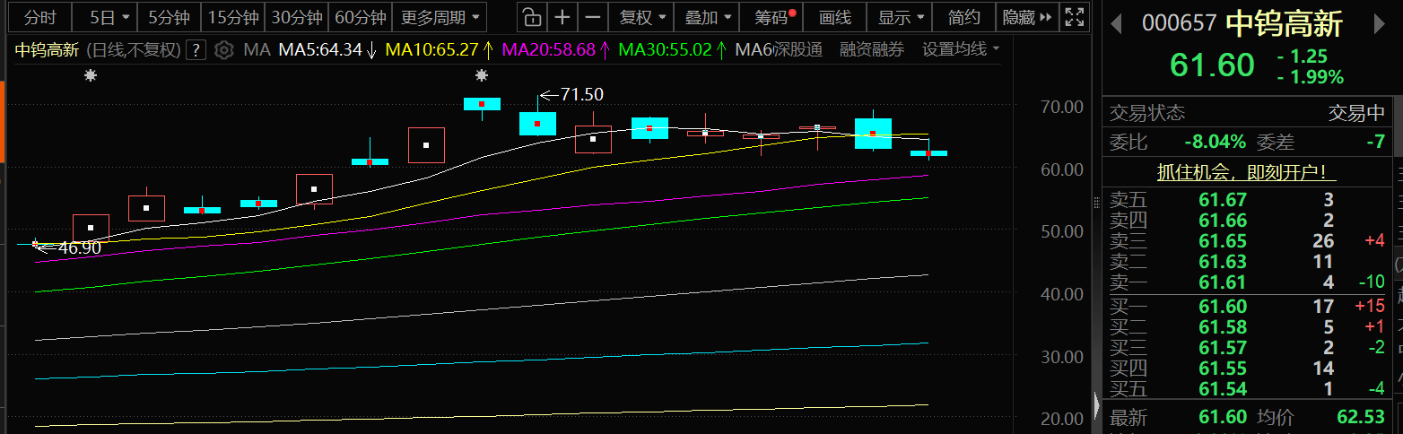This screenshot has width=1403, height=434.
Task: Zoom out chart with minus icon
Action: tap(592, 17)
